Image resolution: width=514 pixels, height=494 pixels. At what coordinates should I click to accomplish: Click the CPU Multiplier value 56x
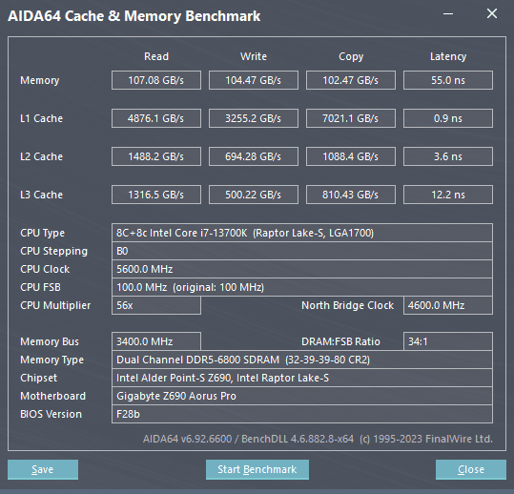tap(156, 305)
